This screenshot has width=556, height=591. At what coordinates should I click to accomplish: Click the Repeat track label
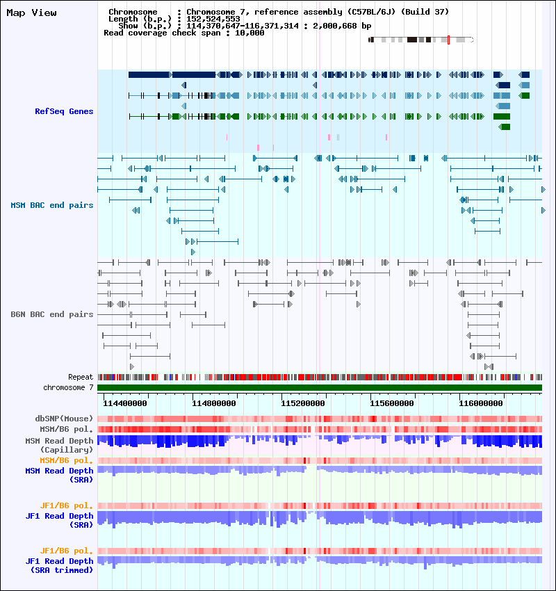click(x=81, y=377)
